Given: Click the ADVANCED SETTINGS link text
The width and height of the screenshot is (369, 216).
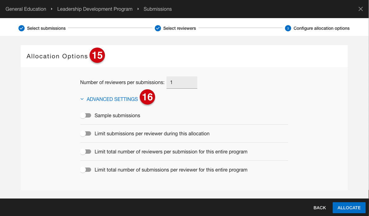Looking at the screenshot, I should coord(112,99).
